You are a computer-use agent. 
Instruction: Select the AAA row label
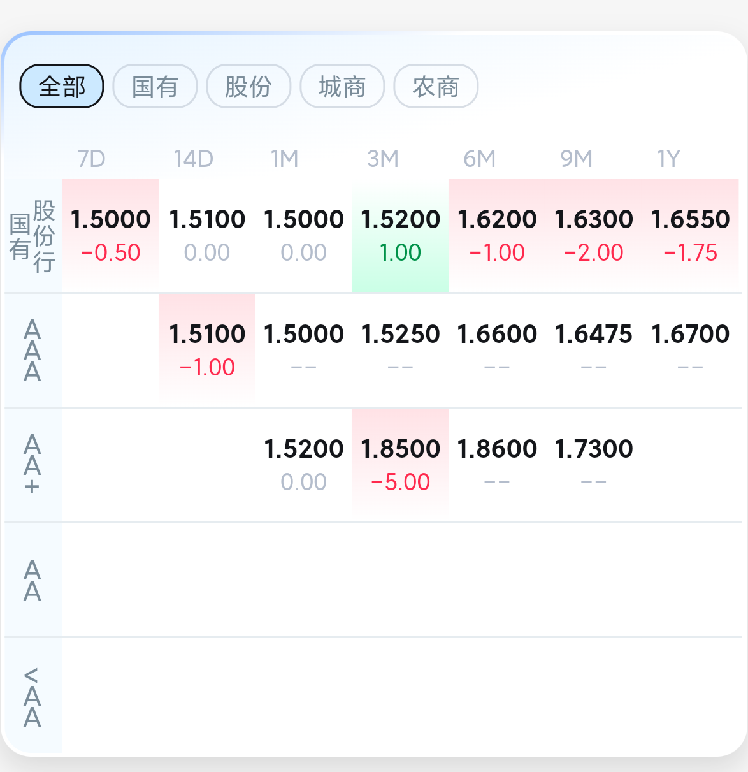coord(32,351)
